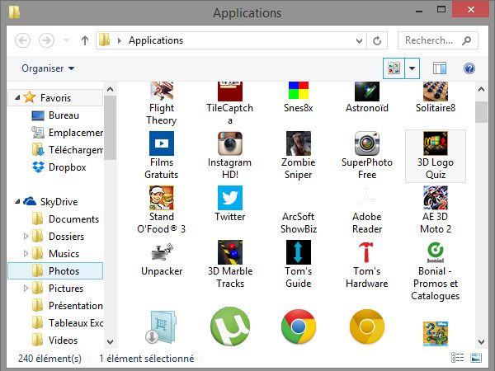The height and width of the screenshot is (371, 495).
Task: Expand the Musics folder node
Action: coord(26,253)
